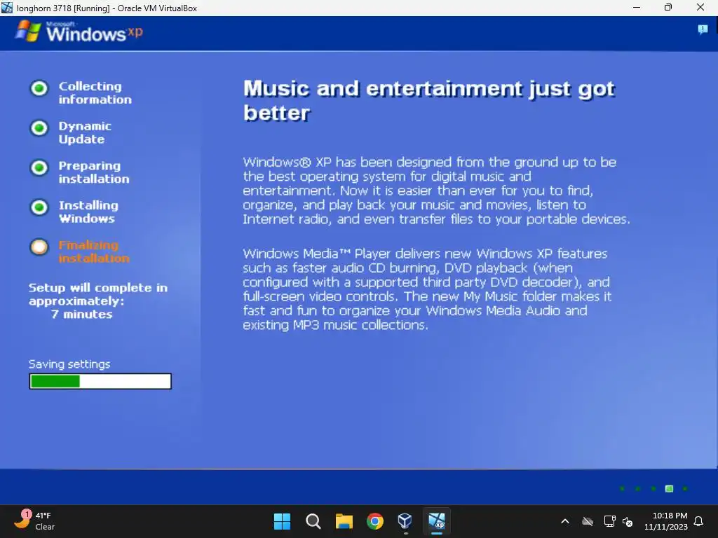The height and width of the screenshot is (538, 718).
Task: Minimize the VirtualBox window
Action: tap(637, 7)
